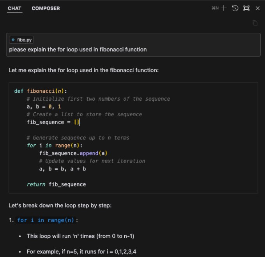Open the fibo.py file chip

(x=21, y=40)
